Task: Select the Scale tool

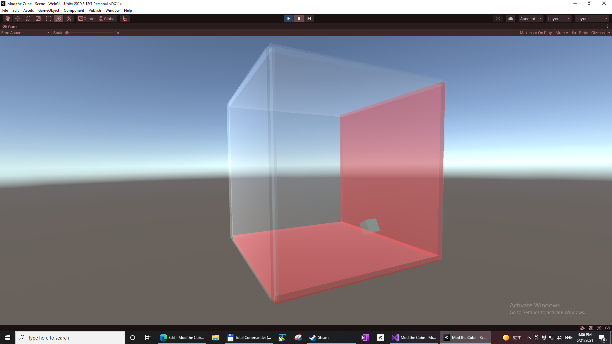Action: point(38,18)
